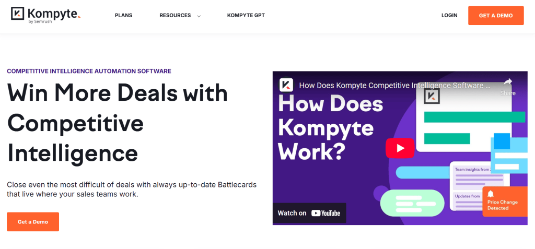Screen dimensions: 535x249
Task: Click the Kompyte logo icon in header
Action: coord(18,14)
